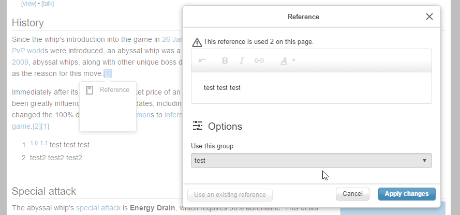Toggle italic formatting in reference editor

click(241, 60)
